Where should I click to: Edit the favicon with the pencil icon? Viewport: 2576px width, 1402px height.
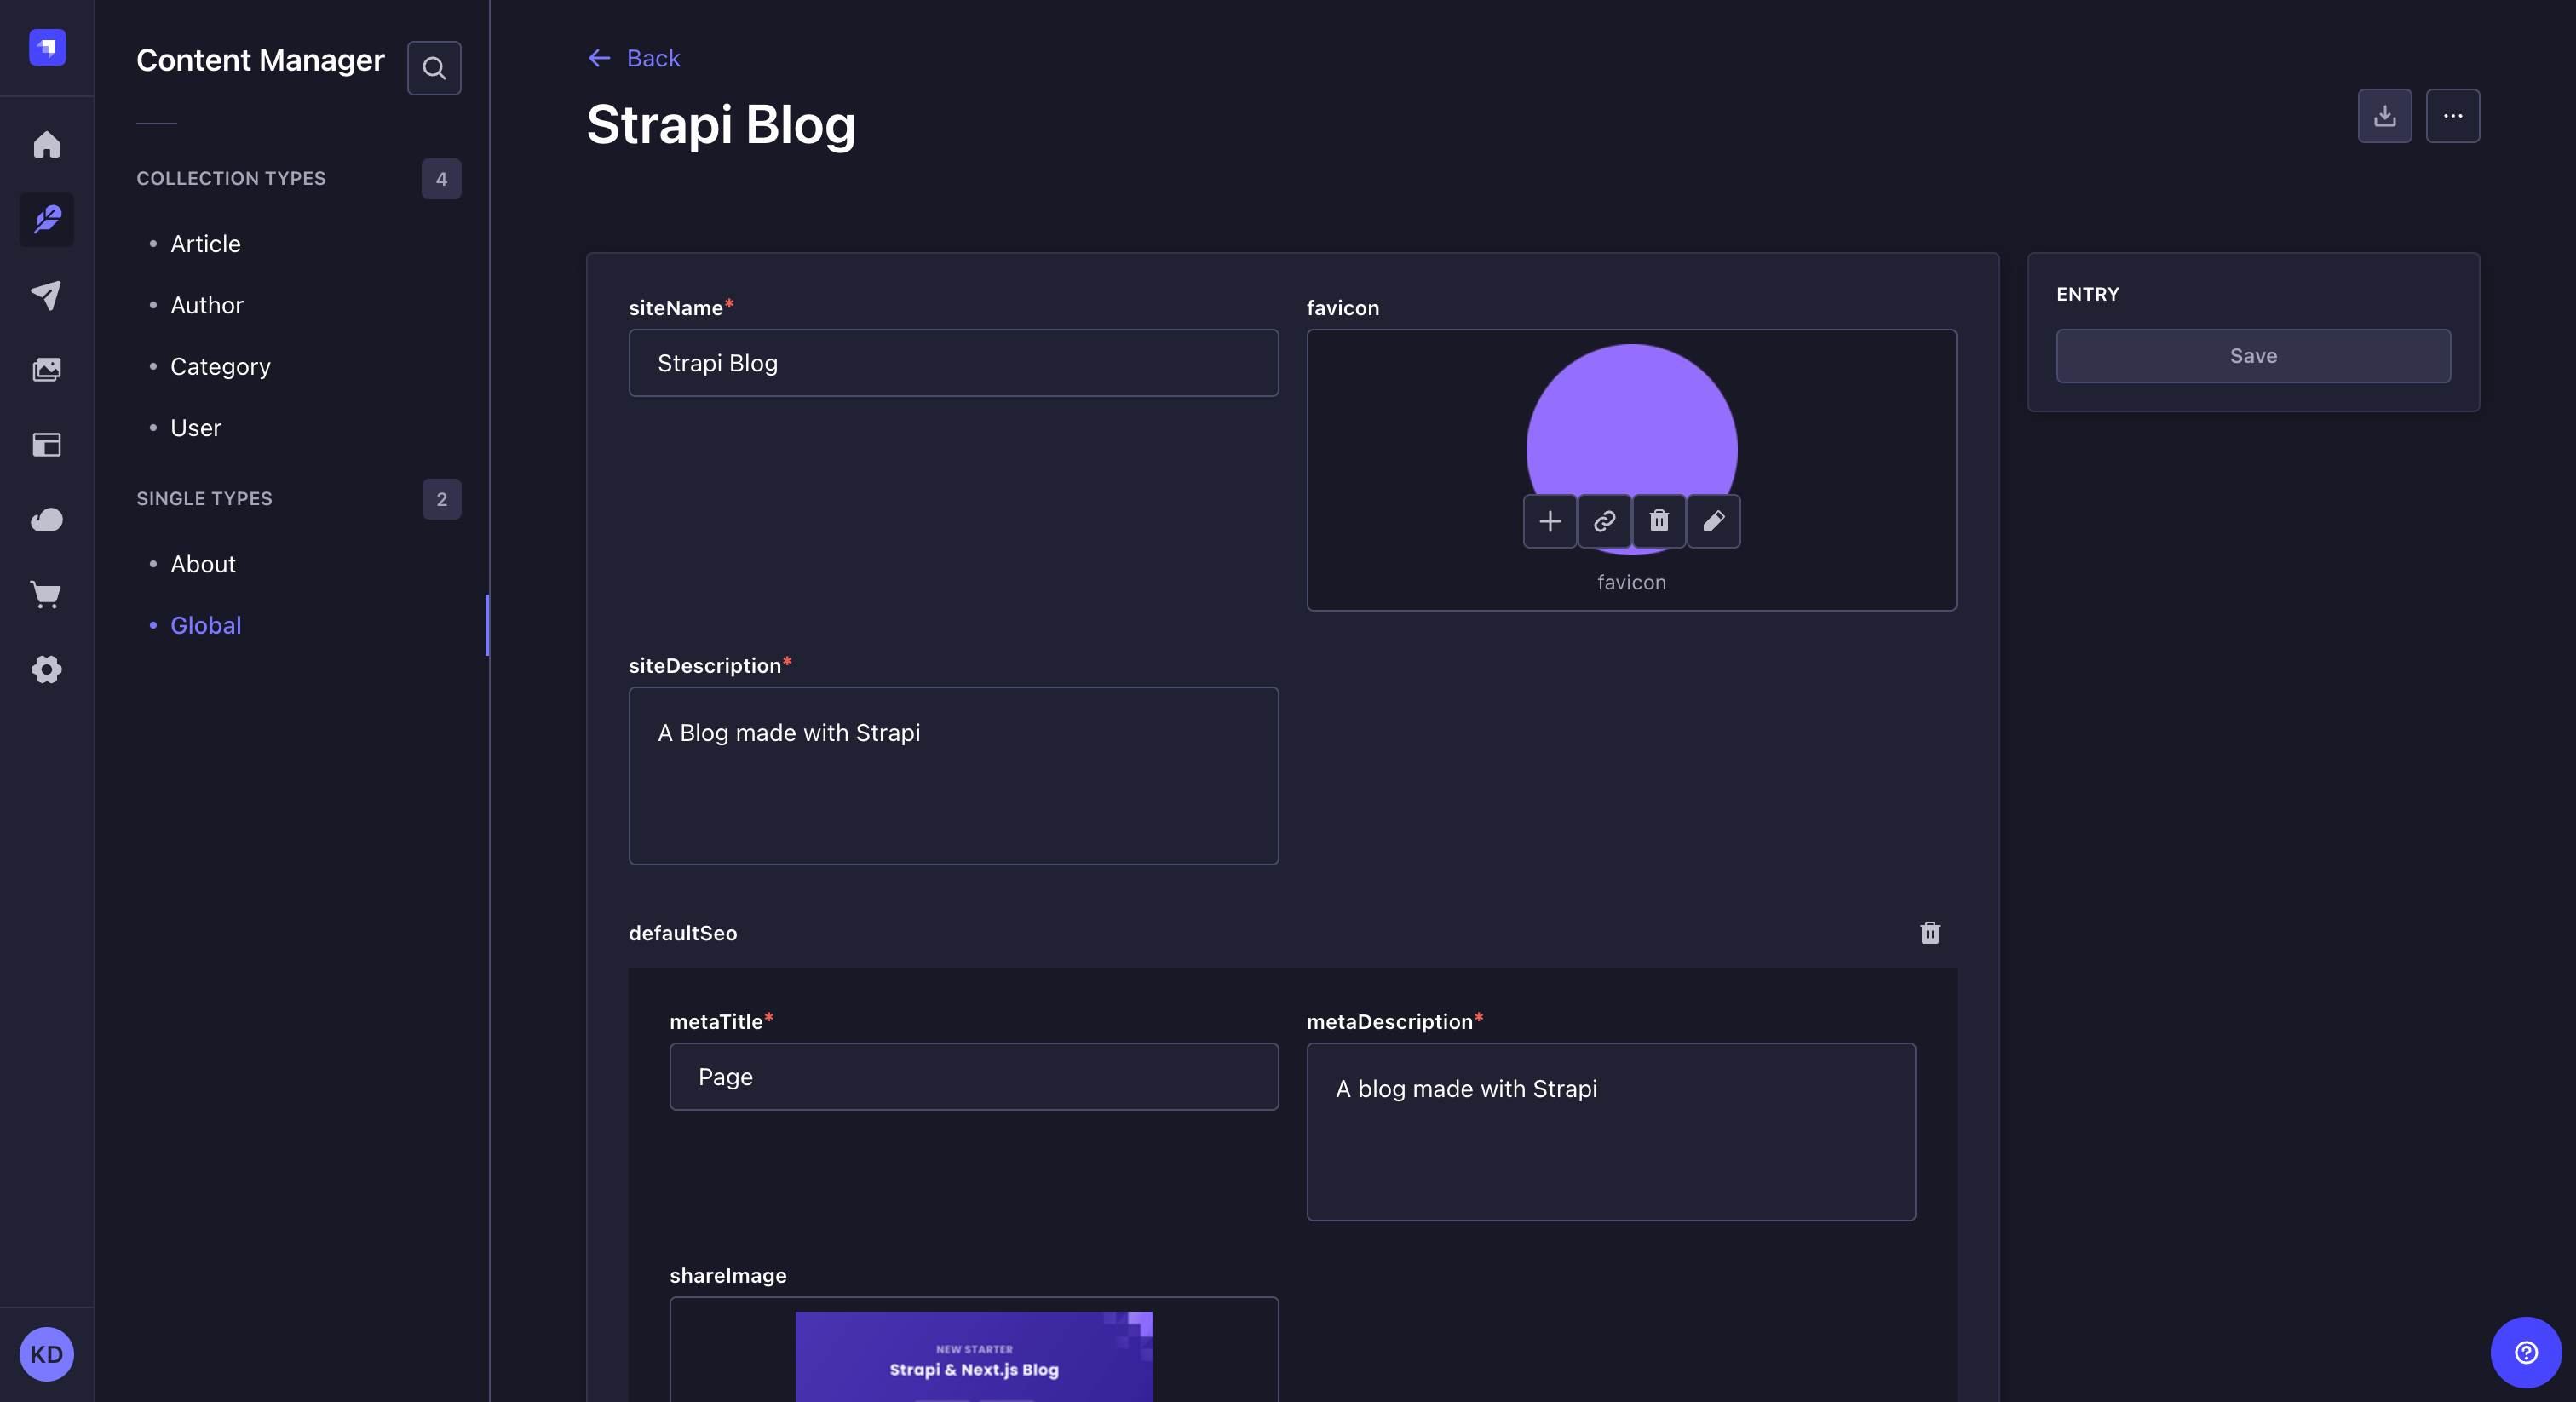(x=1712, y=521)
